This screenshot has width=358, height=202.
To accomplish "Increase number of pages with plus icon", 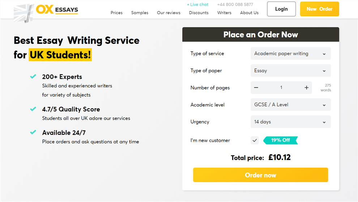I will 306,88.
